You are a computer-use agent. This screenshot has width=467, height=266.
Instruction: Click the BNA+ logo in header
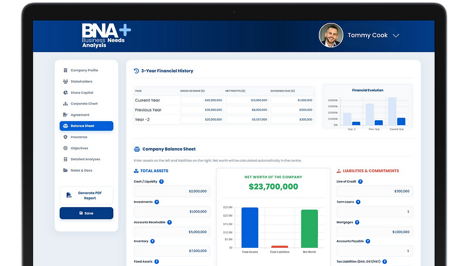tap(107, 36)
